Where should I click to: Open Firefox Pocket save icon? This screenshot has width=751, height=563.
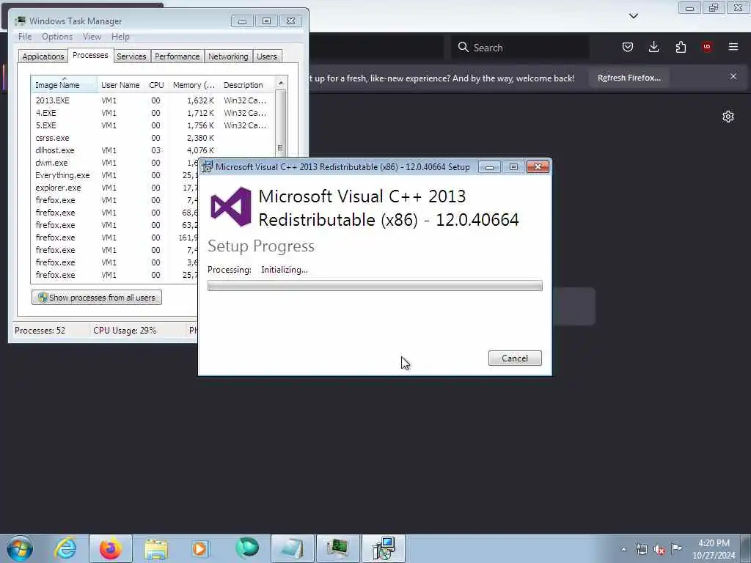point(628,47)
